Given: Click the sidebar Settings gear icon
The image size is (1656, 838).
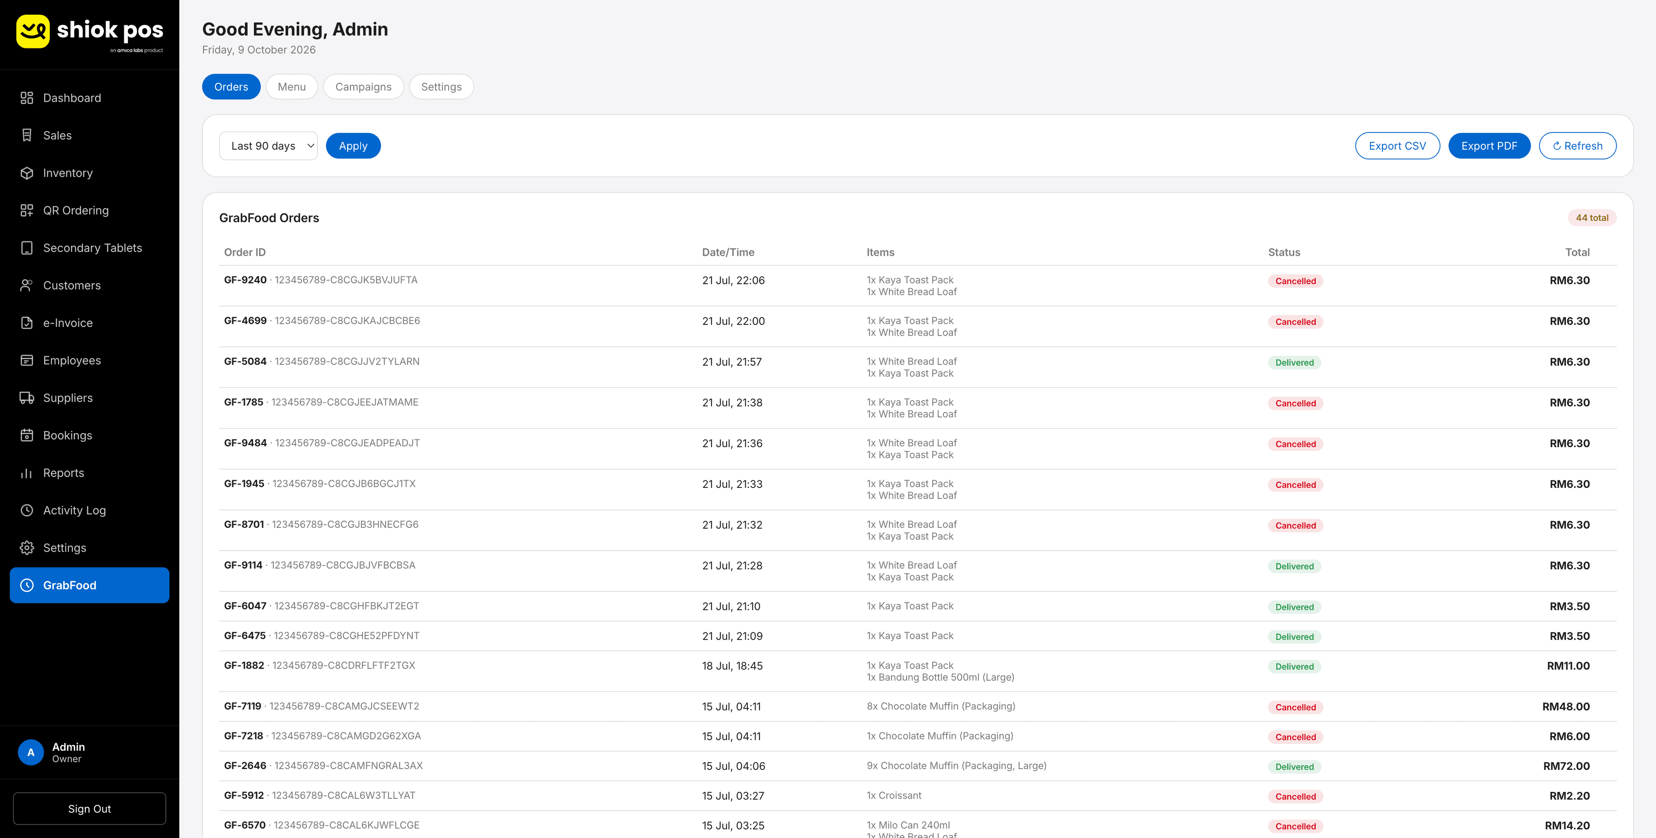Looking at the screenshot, I should click(x=26, y=548).
